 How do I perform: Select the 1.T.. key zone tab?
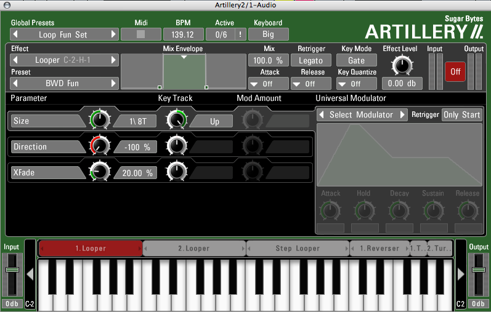tap(418, 249)
